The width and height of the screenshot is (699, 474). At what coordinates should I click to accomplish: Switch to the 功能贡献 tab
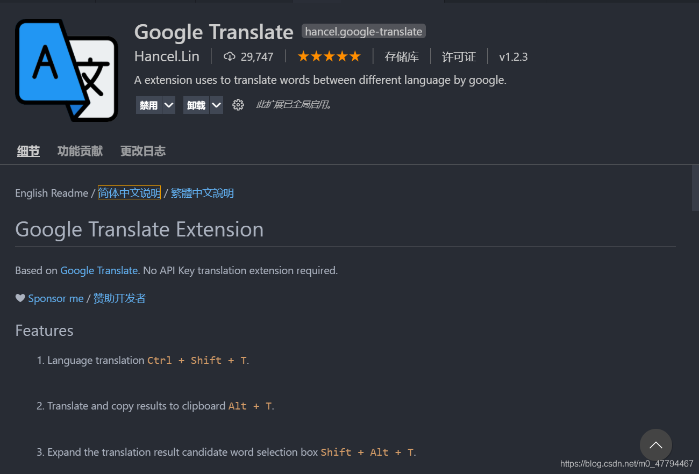coord(80,151)
